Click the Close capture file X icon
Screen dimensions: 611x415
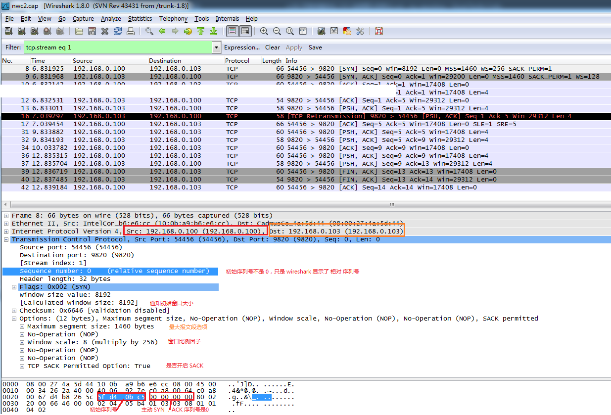coord(105,32)
